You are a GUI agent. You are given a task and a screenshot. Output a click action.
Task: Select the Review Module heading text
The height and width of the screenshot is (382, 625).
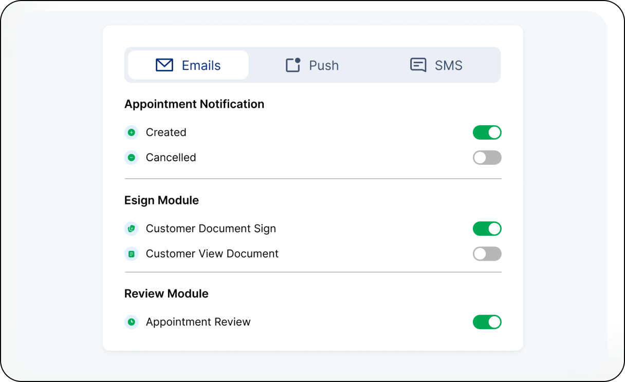pyautogui.click(x=167, y=294)
